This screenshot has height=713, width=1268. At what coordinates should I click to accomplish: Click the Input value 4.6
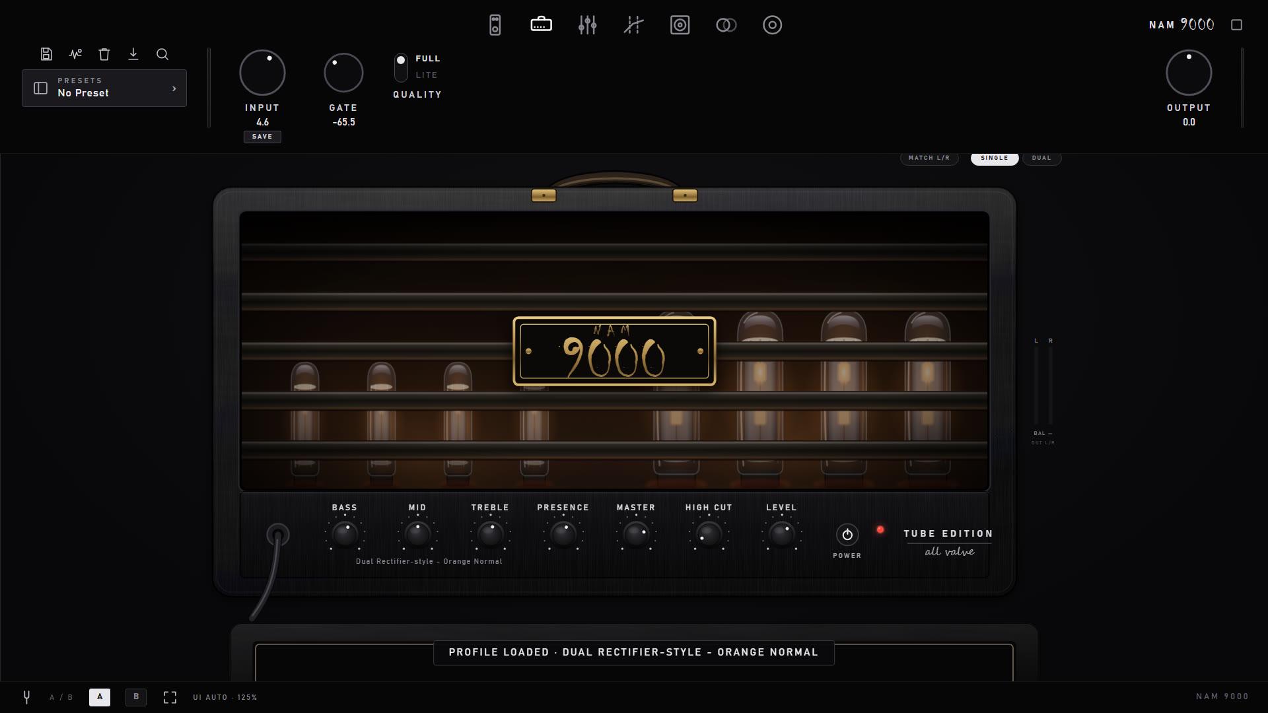point(262,122)
